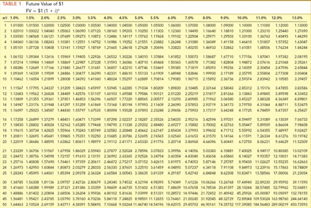311x208 pixels.
Task: Select the value 13.02109 in row 21
Action: click(x=300, y=151)
